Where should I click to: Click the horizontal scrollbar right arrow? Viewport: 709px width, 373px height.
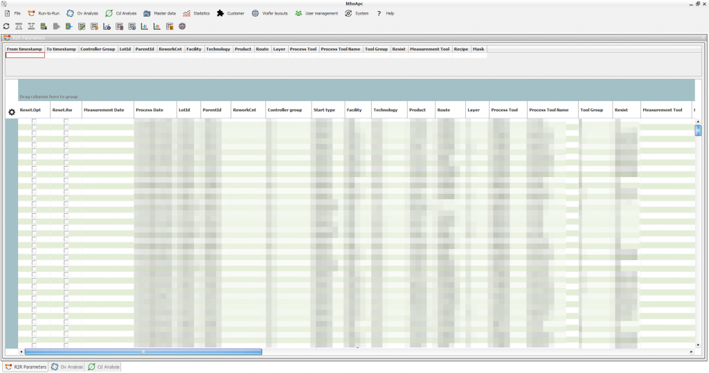coord(692,352)
